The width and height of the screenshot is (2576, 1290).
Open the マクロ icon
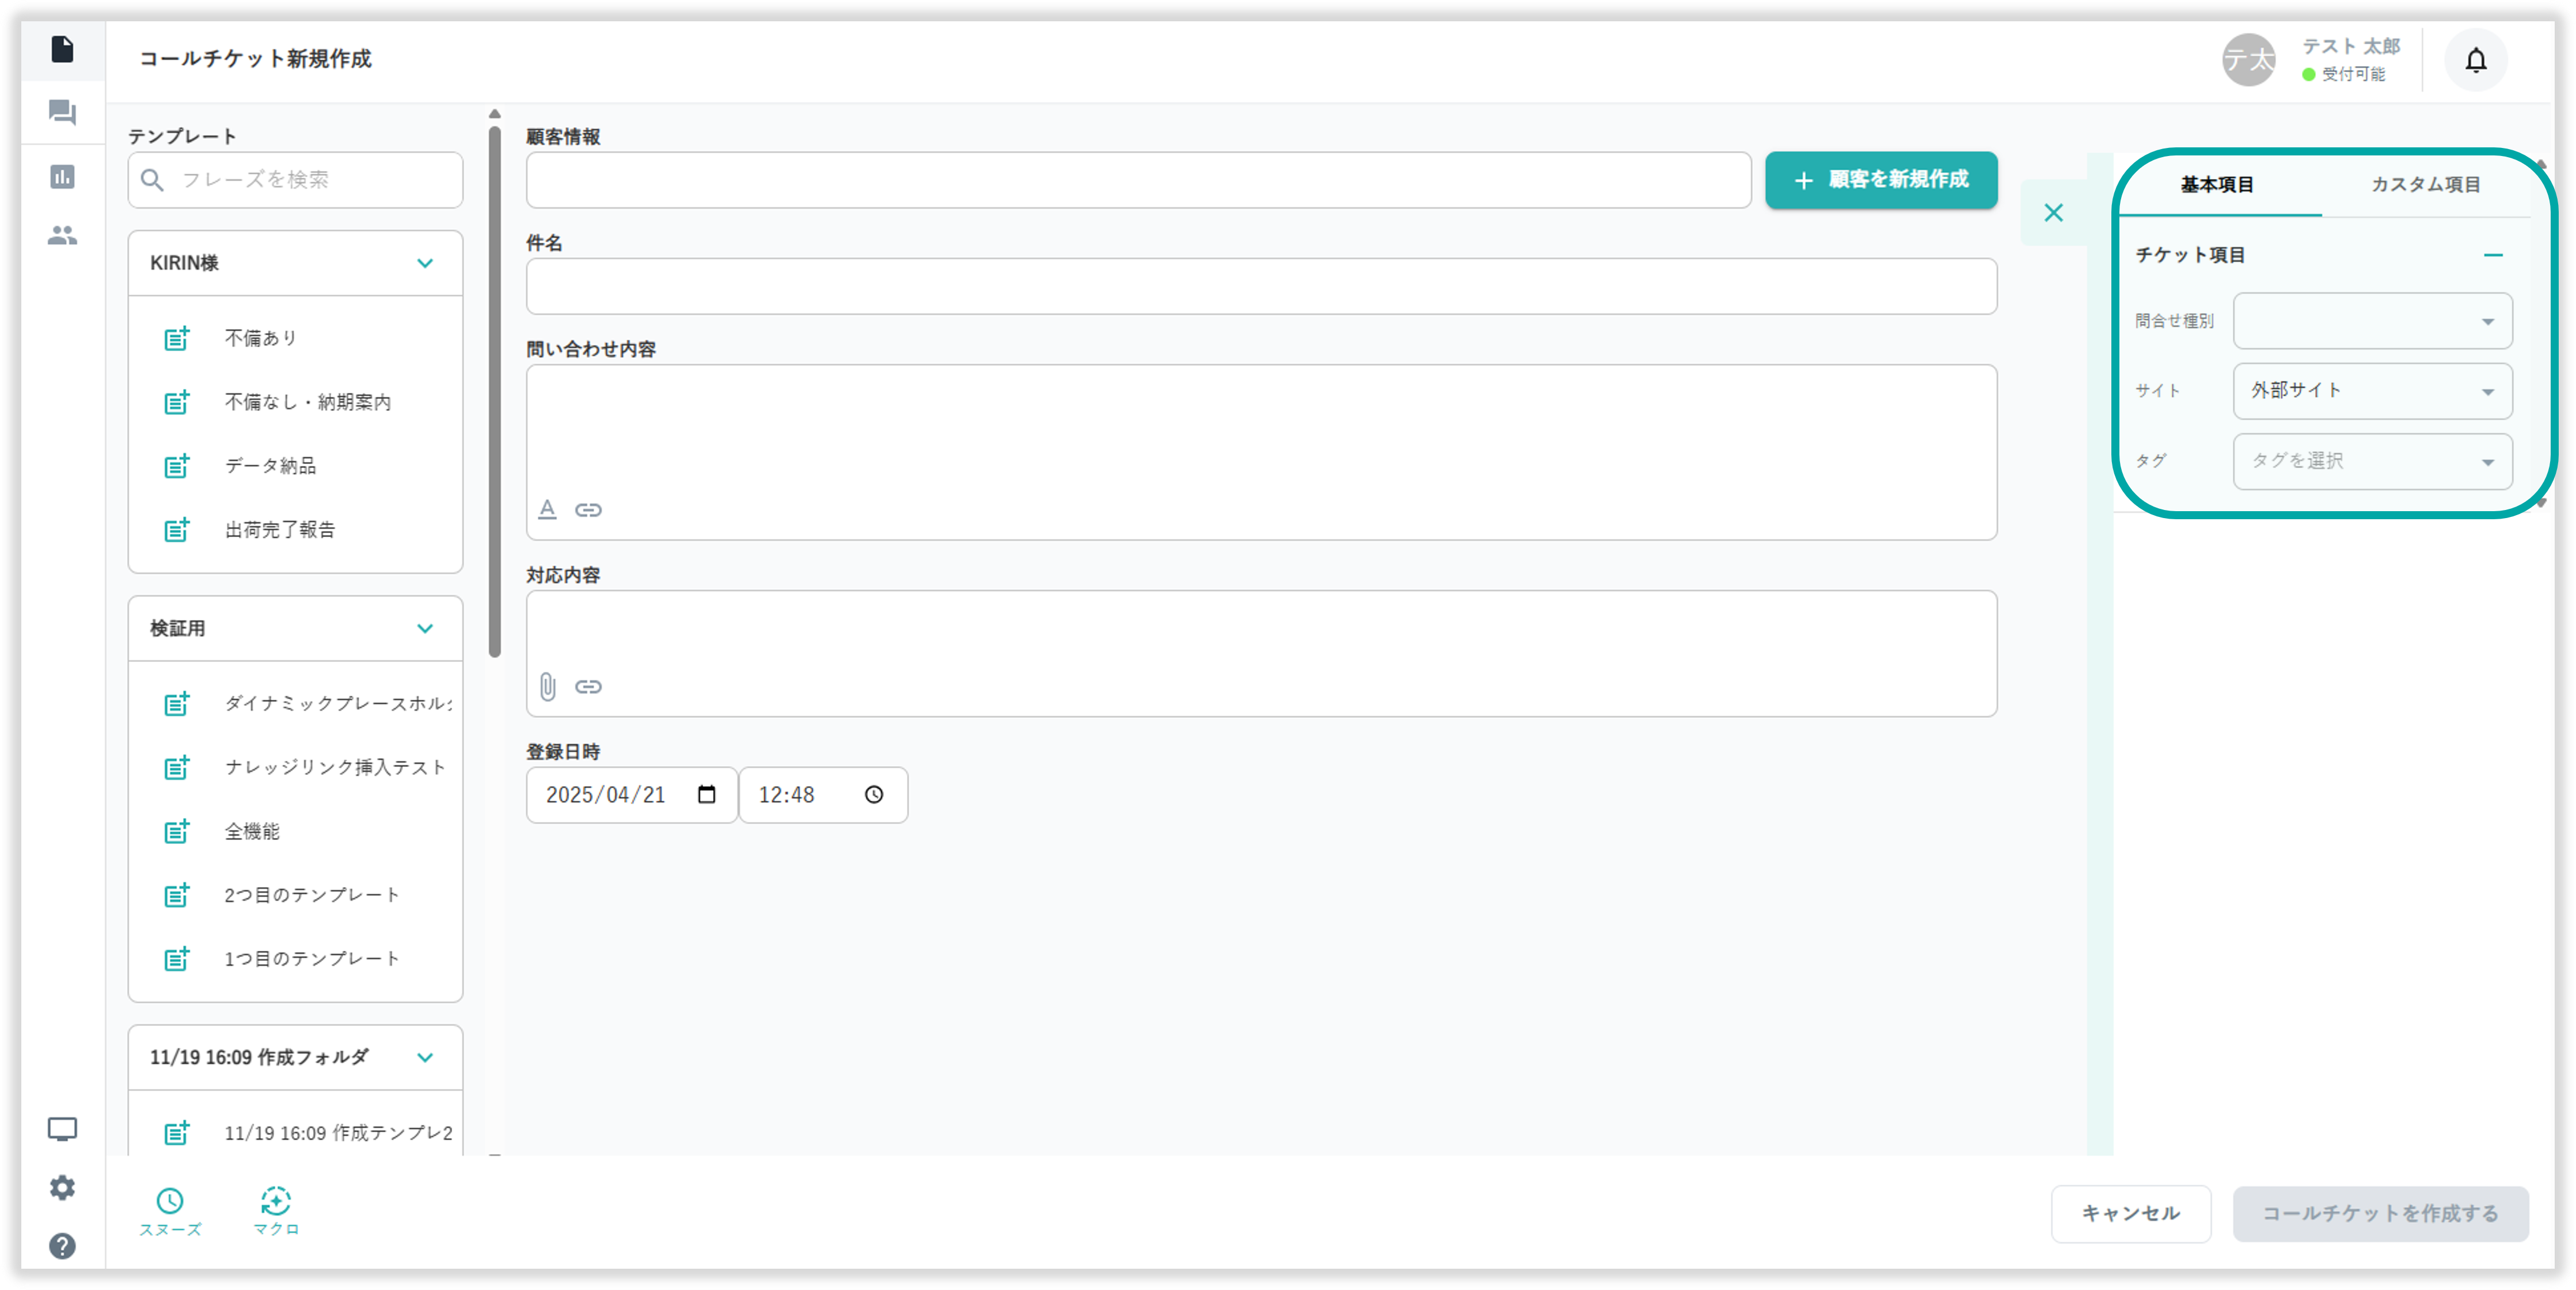point(276,1201)
